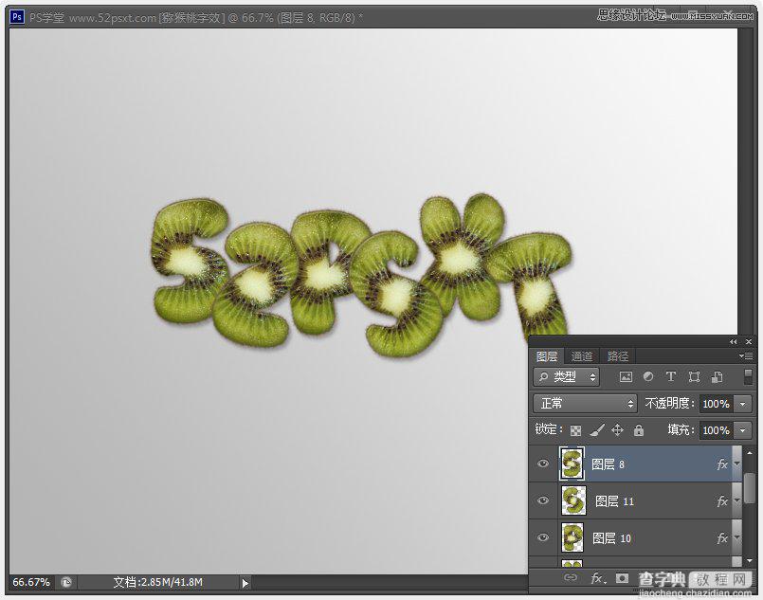Click the fx icon on 图层 11
The width and height of the screenshot is (763, 600).
point(722,501)
